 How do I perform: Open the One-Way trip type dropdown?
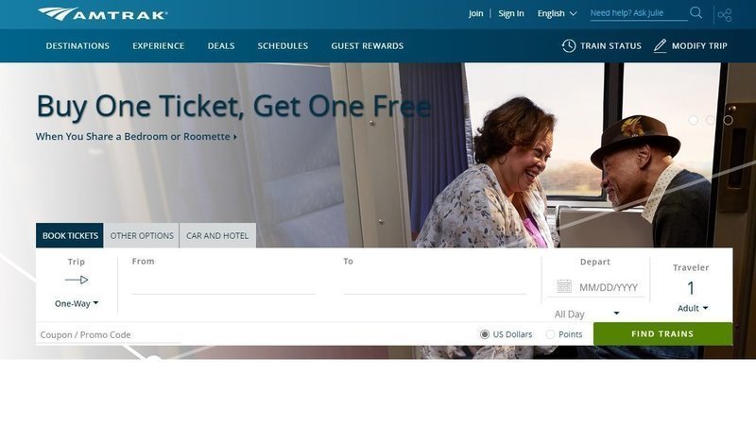click(77, 303)
